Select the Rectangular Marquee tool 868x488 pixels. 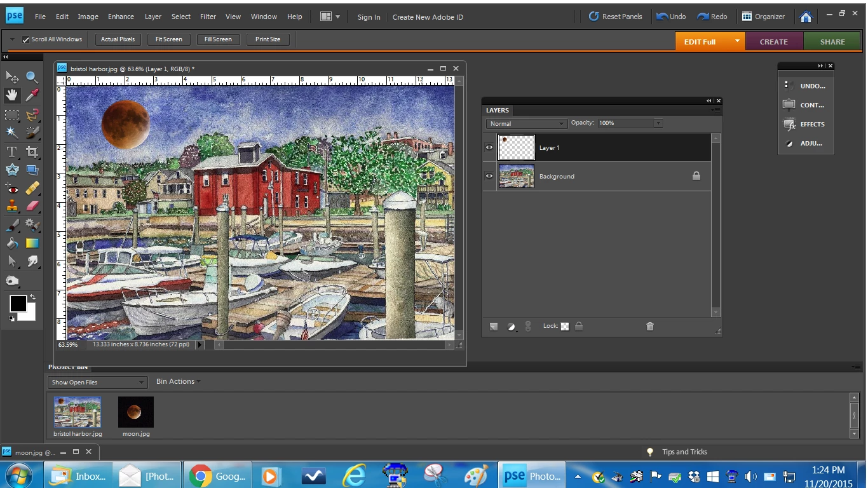click(12, 115)
